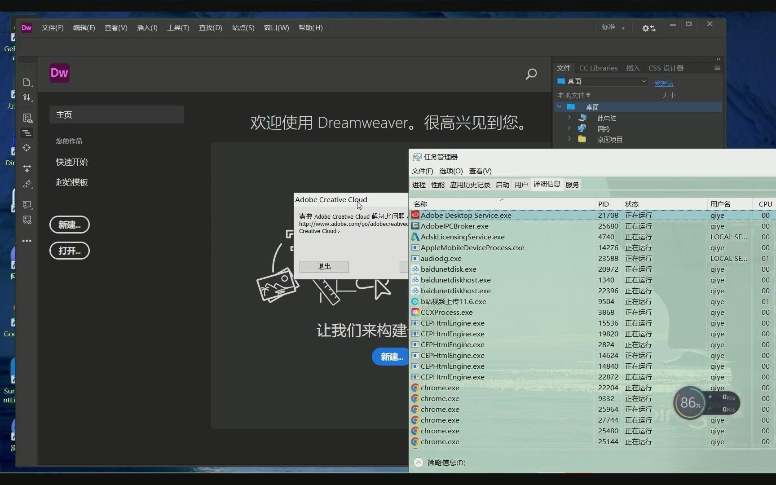
Task: Click the file transfer up/down arrows icon
Action: click(27, 98)
